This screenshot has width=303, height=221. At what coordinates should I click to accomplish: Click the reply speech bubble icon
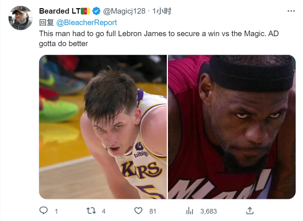44,211
